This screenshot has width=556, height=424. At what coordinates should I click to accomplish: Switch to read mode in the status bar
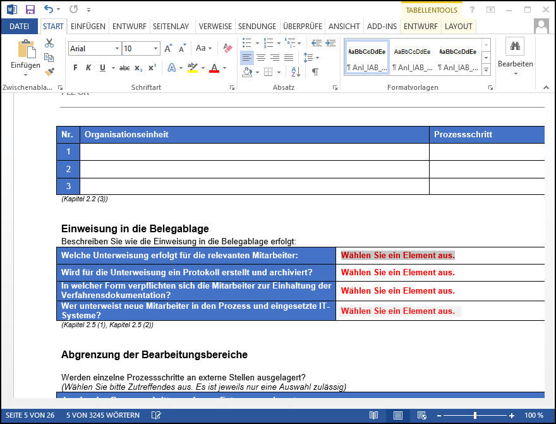[374, 416]
